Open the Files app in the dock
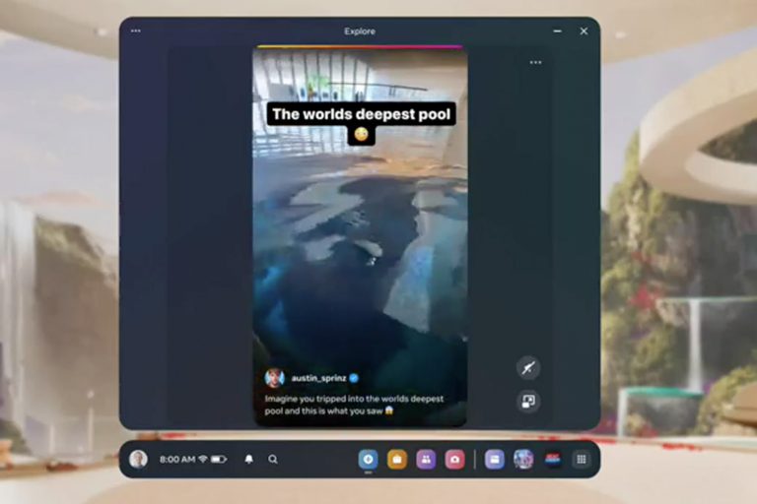This screenshot has width=757, height=504. pos(495,459)
